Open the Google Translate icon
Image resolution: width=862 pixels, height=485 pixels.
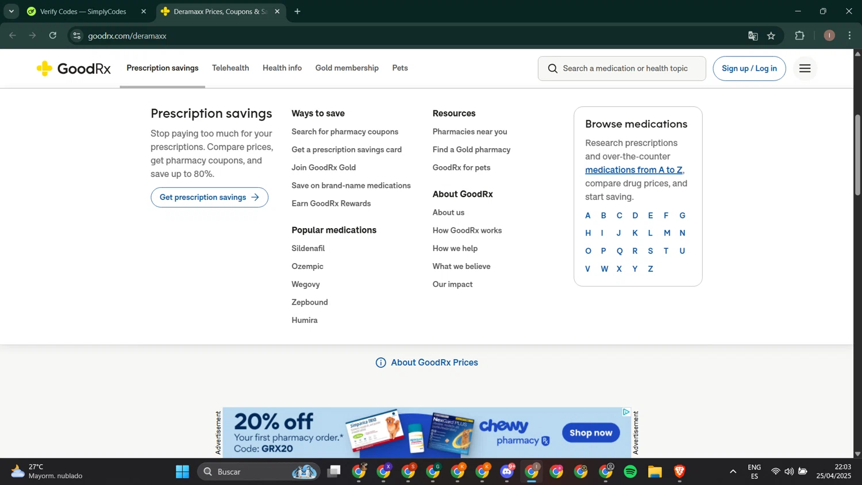(753, 36)
